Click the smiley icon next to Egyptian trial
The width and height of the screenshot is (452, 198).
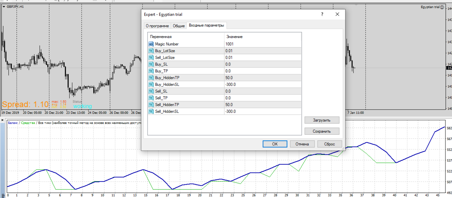[442, 7]
